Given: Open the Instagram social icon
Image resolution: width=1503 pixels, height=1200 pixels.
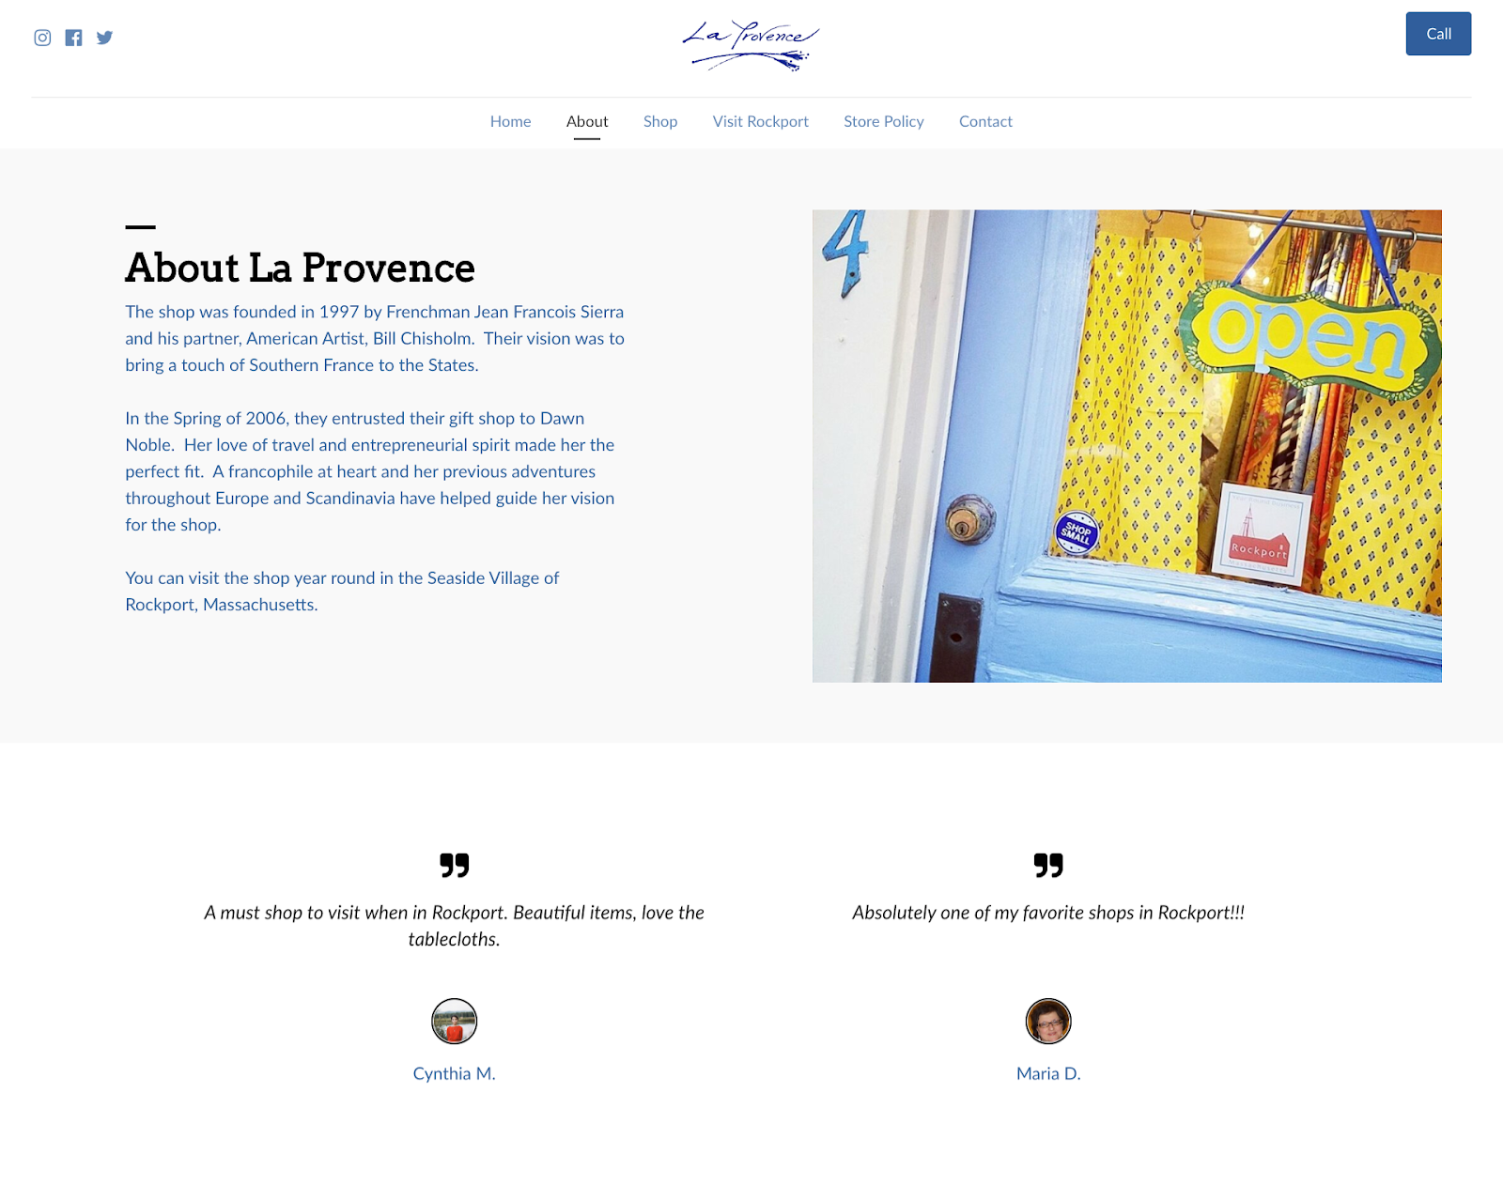Looking at the screenshot, I should pyautogui.click(x=42, y=38).
